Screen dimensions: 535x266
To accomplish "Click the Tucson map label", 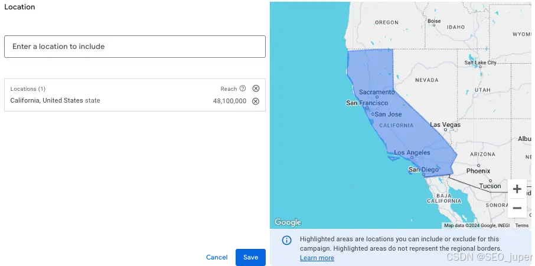I will pos(490,186).
